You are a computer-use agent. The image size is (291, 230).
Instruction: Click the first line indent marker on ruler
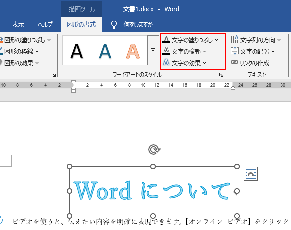pyautogui.click(x=73, y=82)
